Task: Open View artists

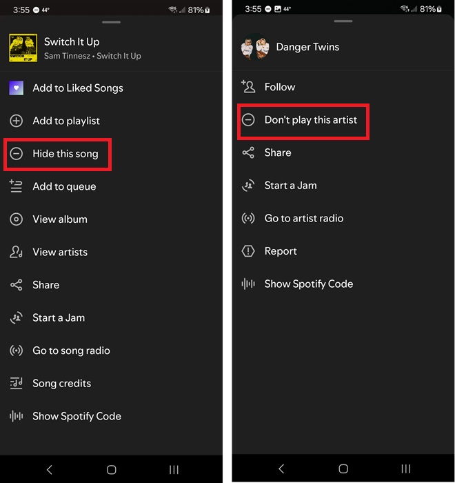Action: 60,252
